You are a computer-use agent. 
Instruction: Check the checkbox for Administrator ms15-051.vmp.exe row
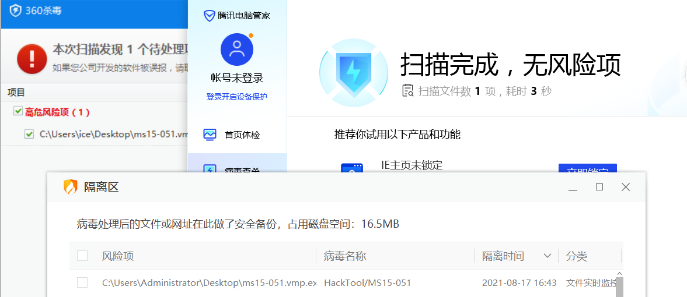point(82,282)
